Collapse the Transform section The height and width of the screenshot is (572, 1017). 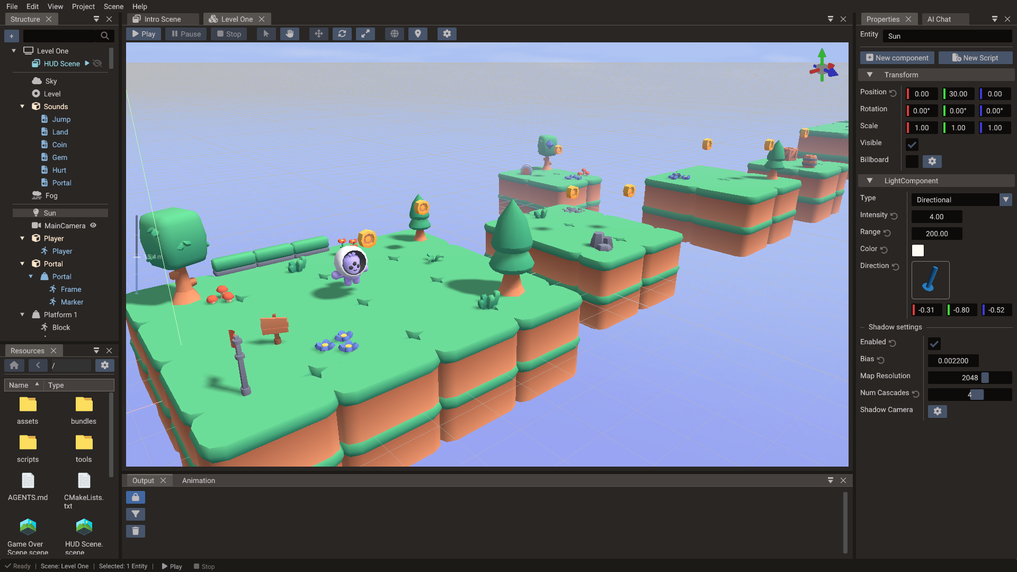[x=869, y=75]
